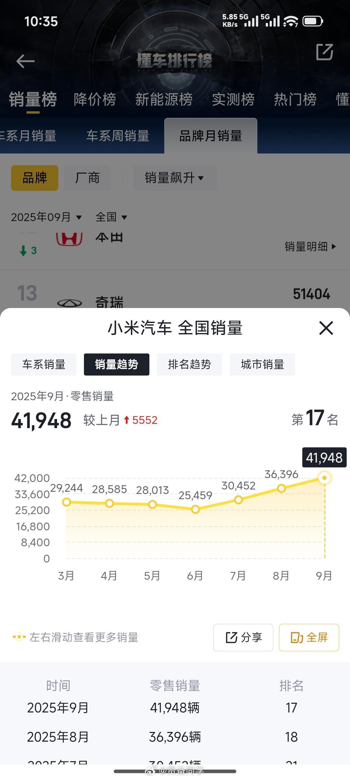
Task: Select the 品牌 filter button
Action: (35, 178)
